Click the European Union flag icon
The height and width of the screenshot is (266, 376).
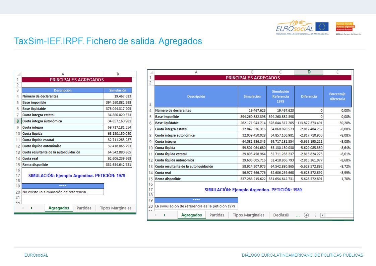pyautogui.click(x=322, y=26)
